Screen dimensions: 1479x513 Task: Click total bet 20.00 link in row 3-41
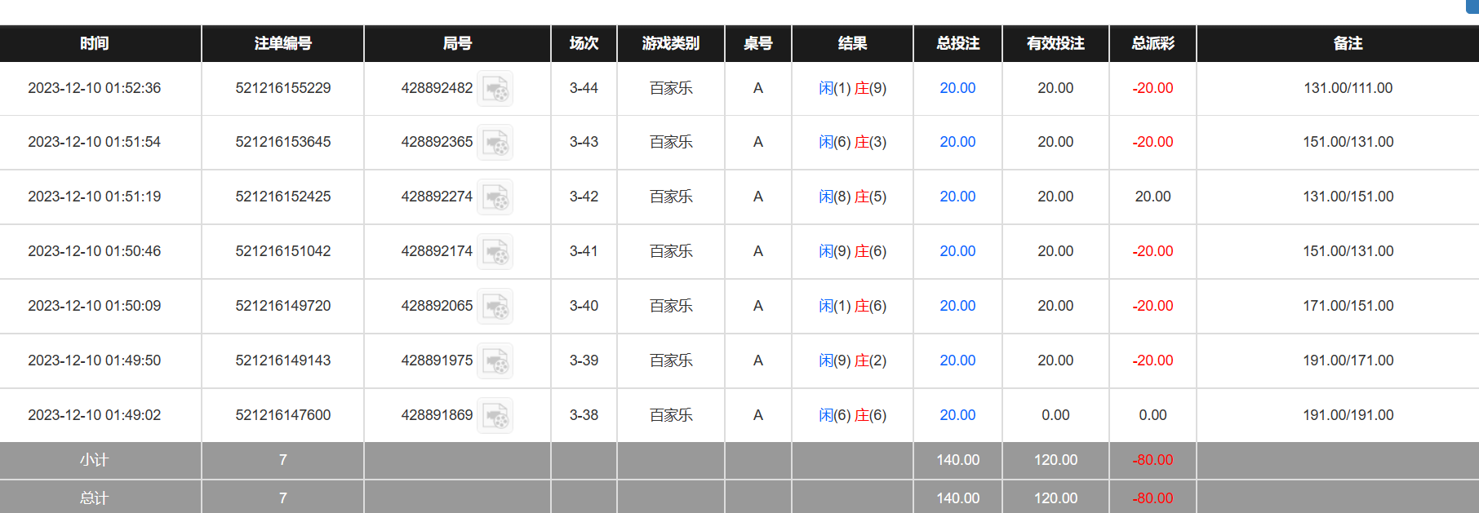pyautogui.click(x=957, y=251)
